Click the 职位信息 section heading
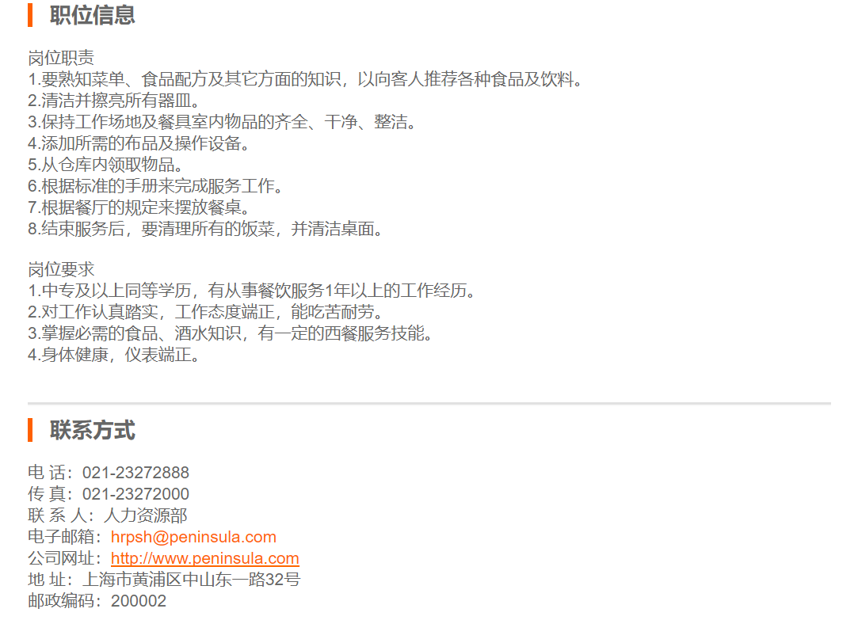858x620 pixels. [92, 15]
